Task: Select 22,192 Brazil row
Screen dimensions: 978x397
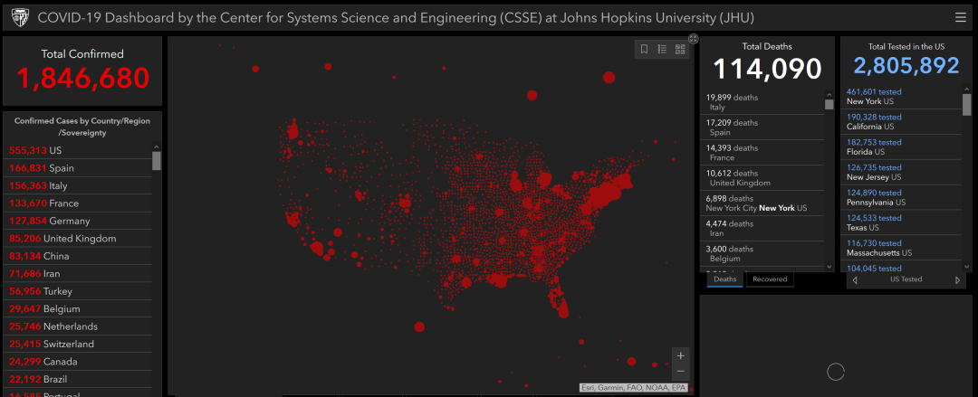Action: click(77, 379)
